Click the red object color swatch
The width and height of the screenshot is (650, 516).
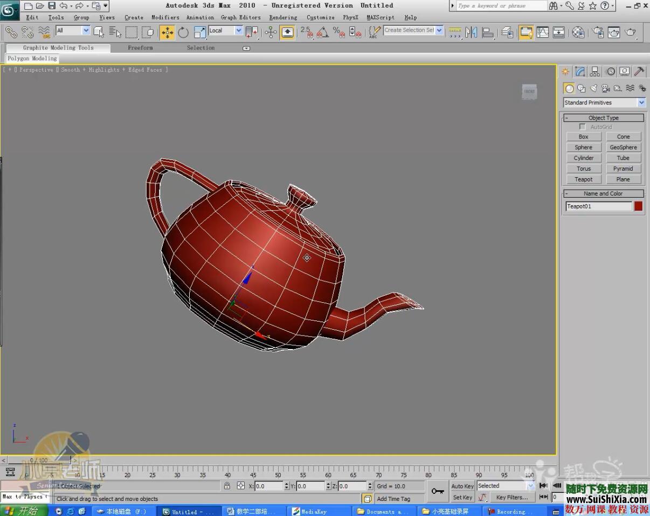tap(638, 206)
